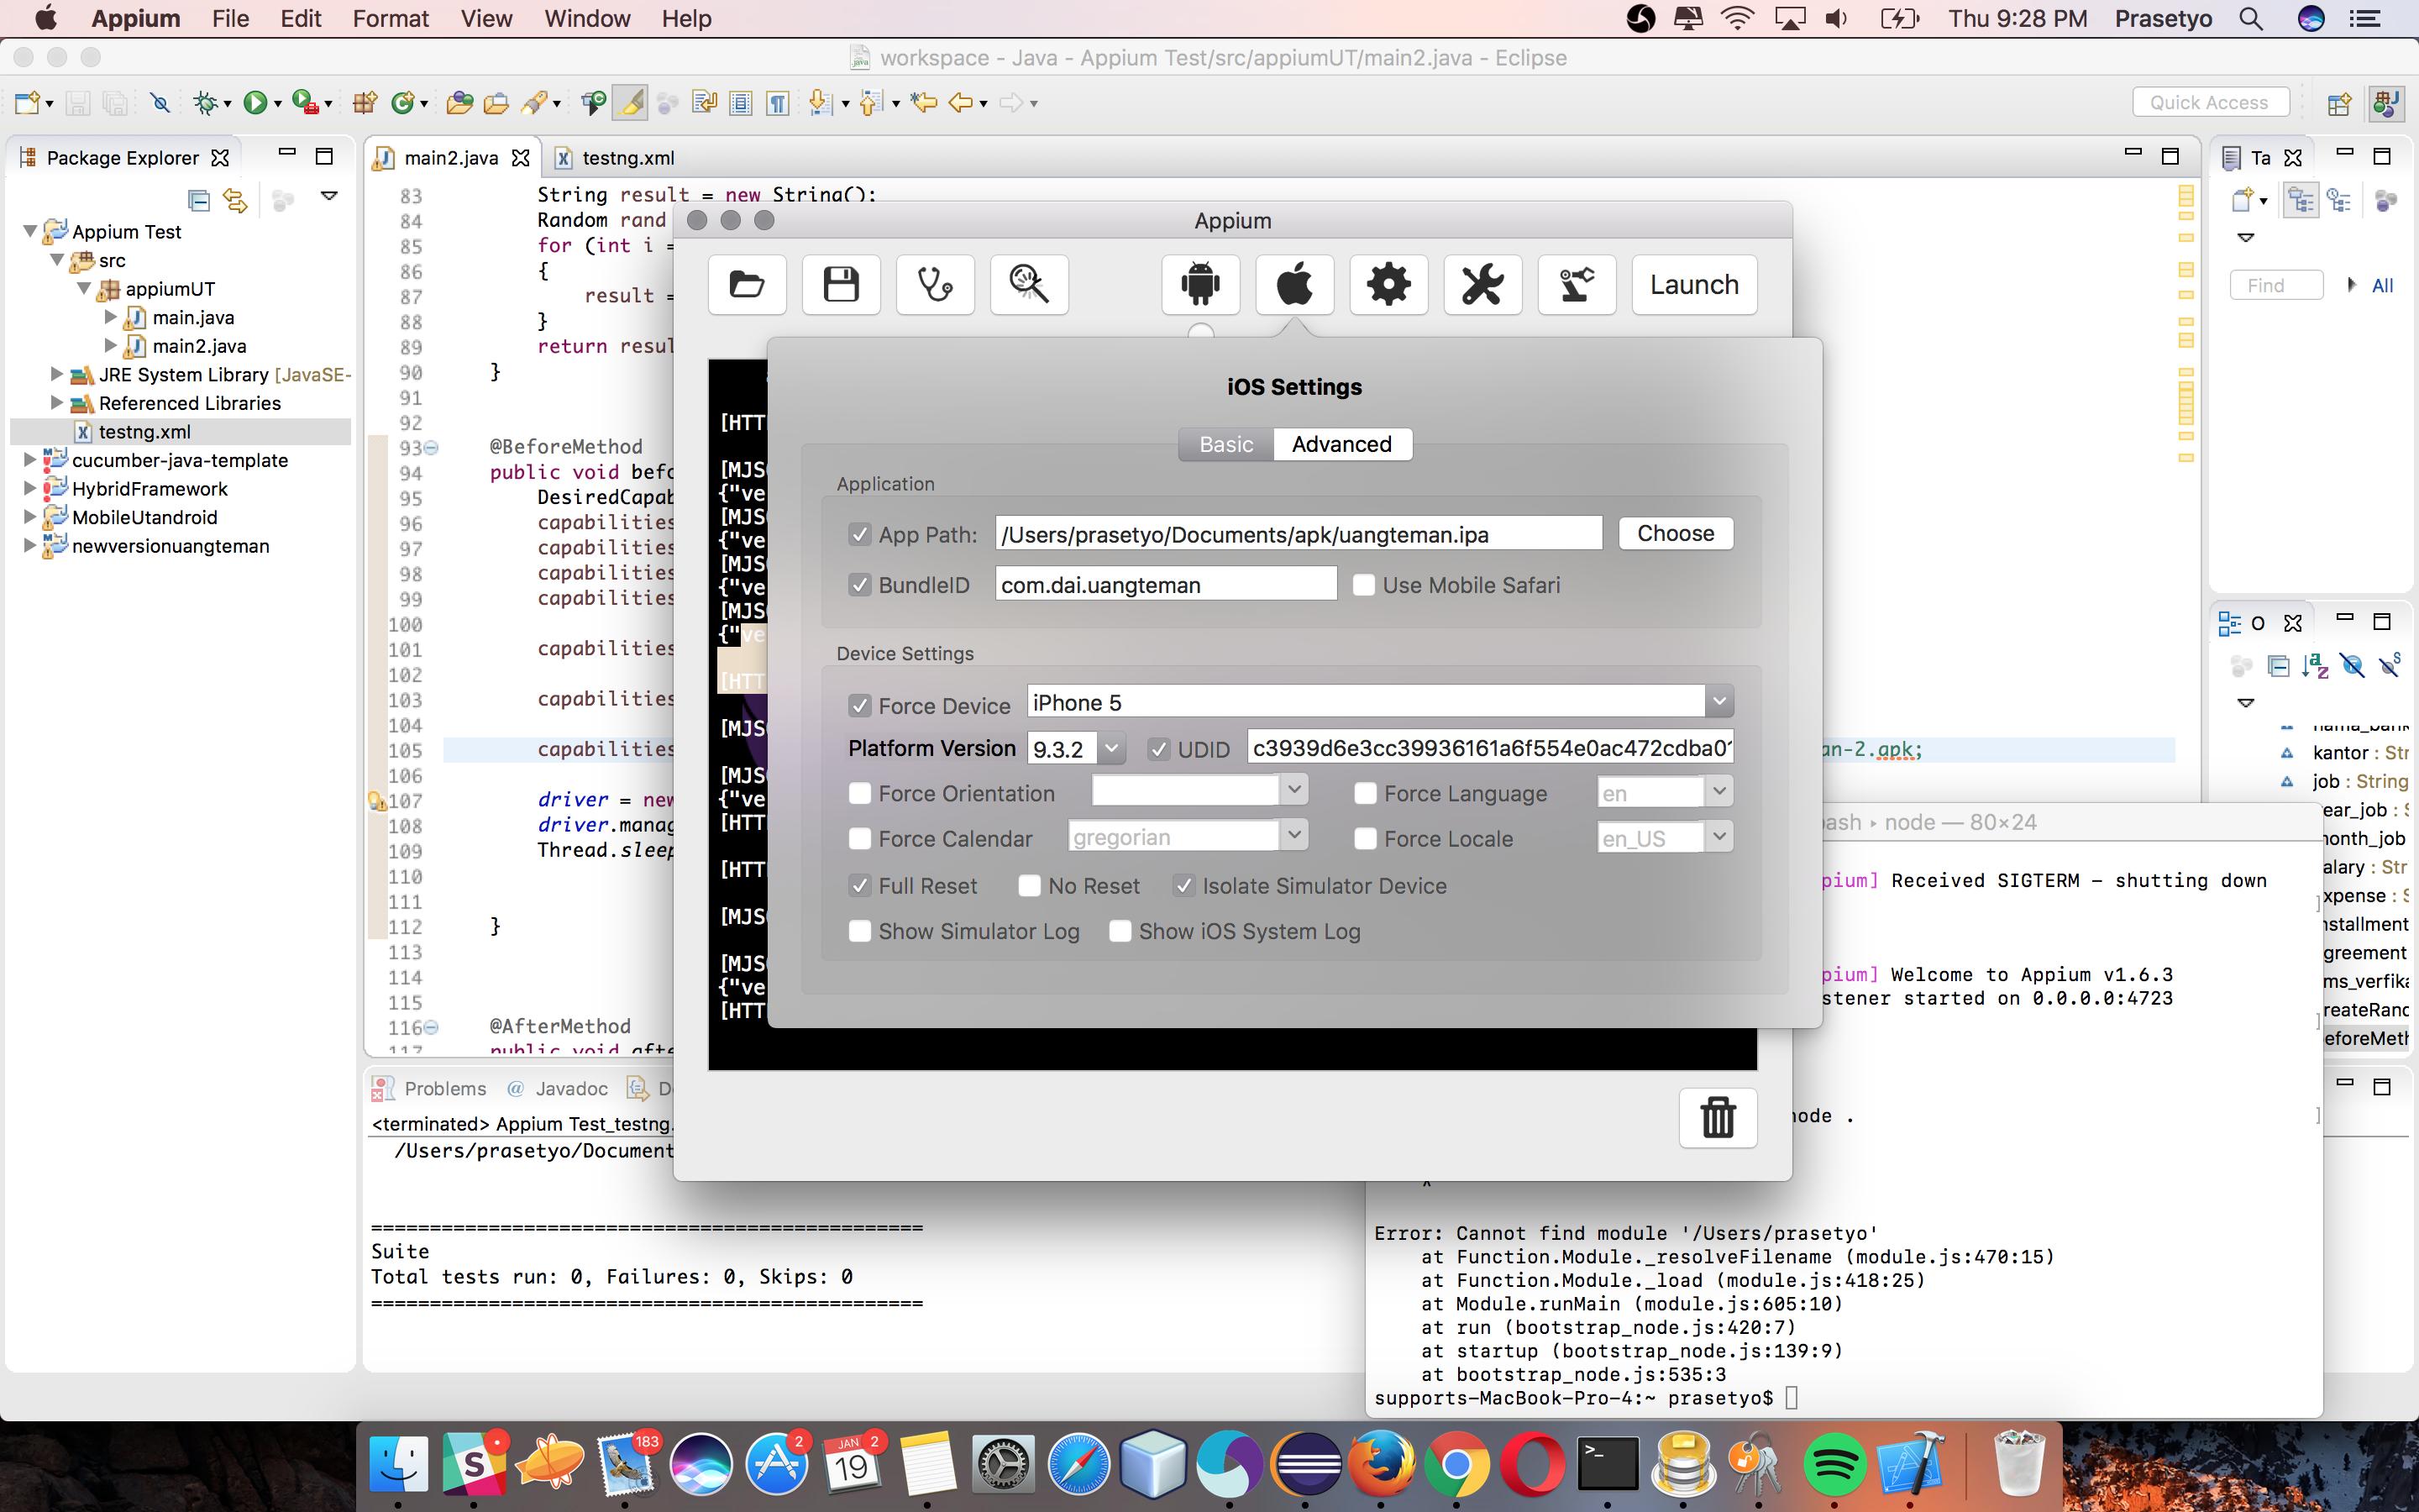Enable Show iOS System Log checkbox

coord(1120,931)
